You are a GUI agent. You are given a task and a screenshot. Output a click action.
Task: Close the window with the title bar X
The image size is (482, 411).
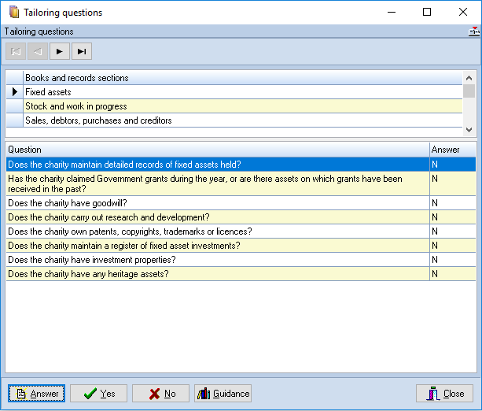point(463,12)
